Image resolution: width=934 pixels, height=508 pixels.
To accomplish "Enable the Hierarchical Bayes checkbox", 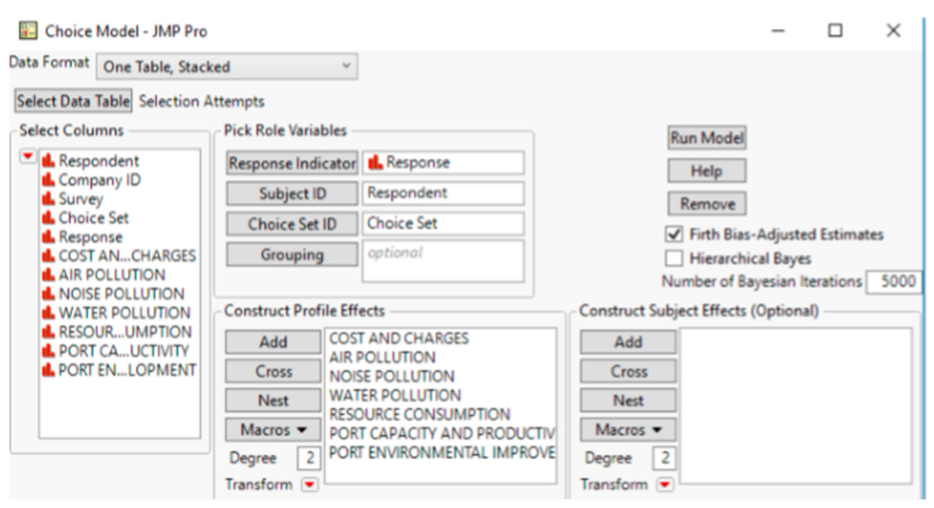I will 674,258.
